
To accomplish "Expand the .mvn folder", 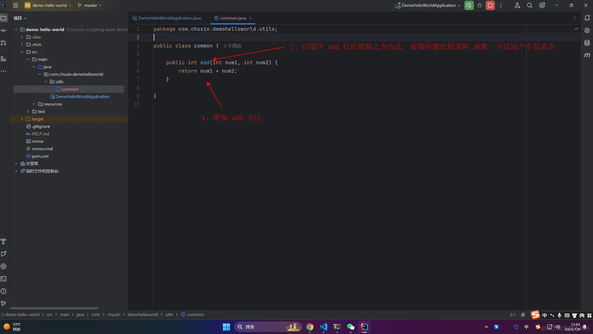I will pyautogui.click(x=22, y=44).
